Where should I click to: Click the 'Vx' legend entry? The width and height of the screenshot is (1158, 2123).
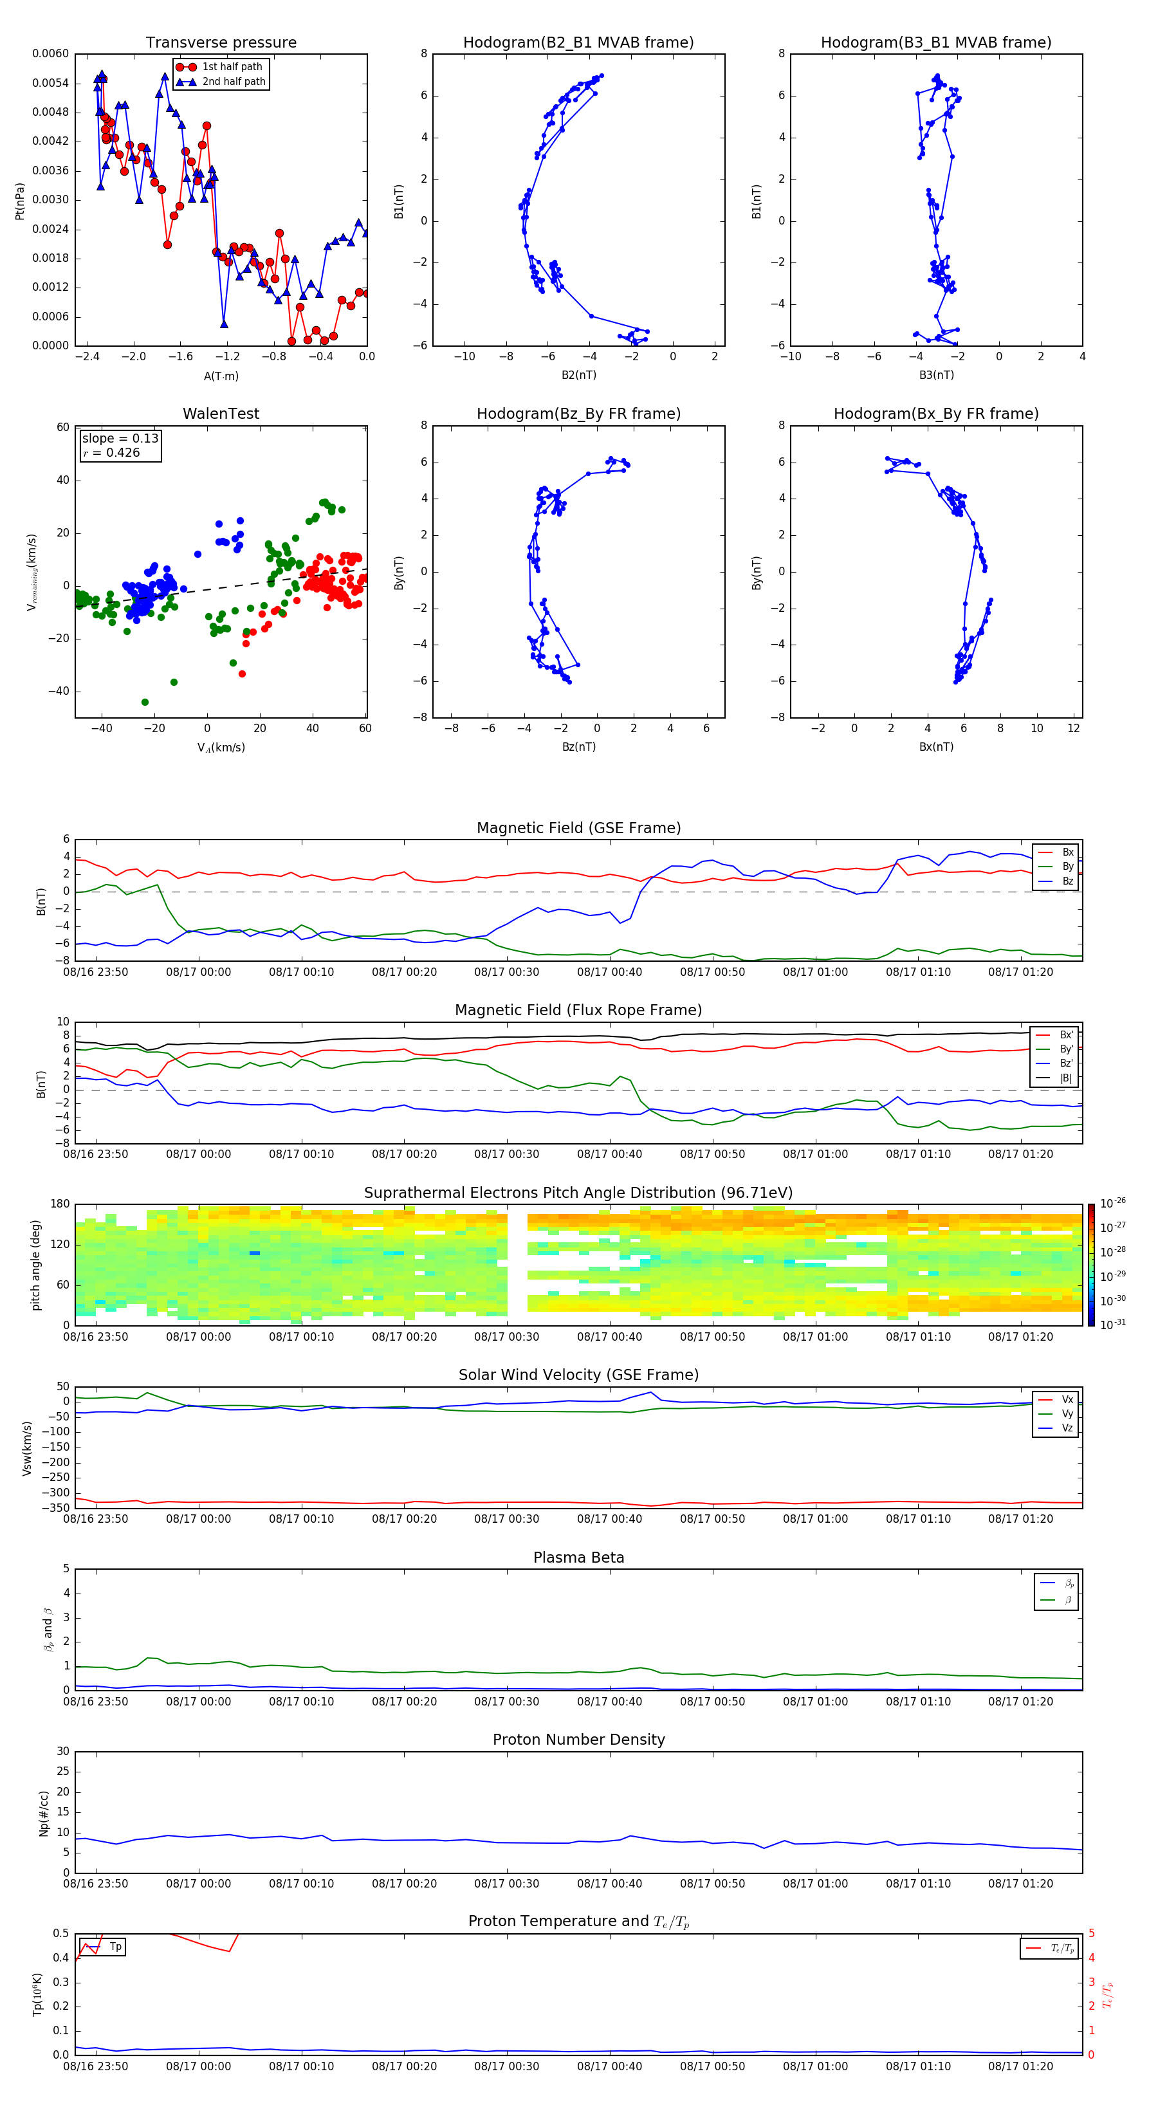[x=1056, y=1399]
